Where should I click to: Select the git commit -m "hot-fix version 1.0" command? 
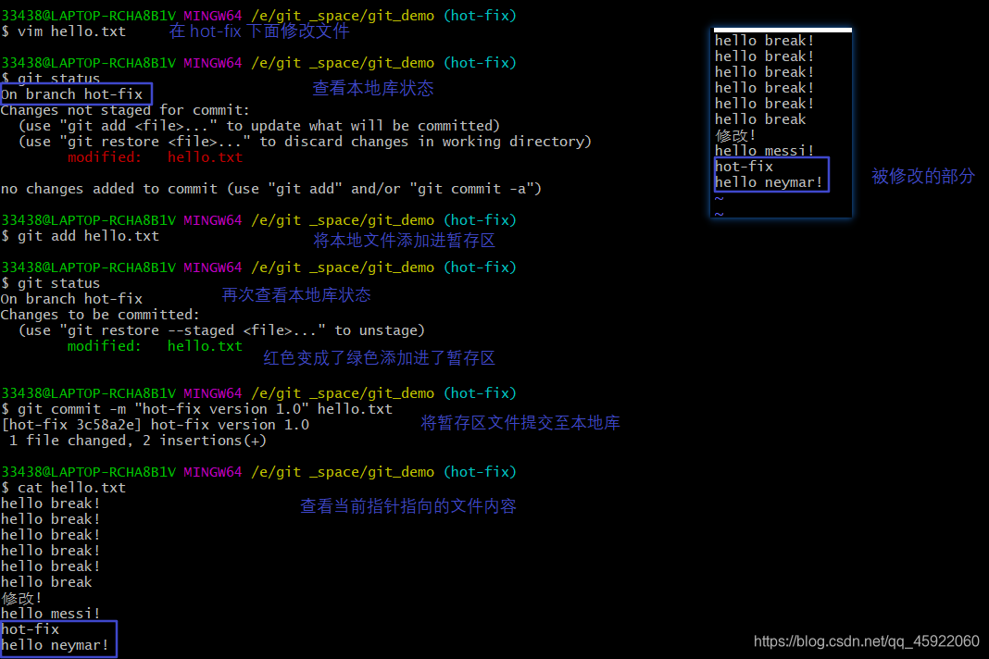(x=197, y=409)
